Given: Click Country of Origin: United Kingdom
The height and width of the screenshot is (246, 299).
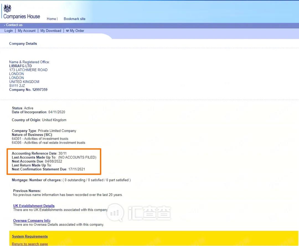Looking at the screenshot, I should pyautogui.click(x=39, y=120).
